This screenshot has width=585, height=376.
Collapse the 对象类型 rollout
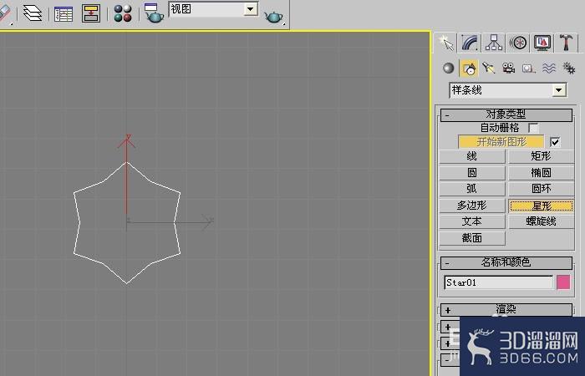pos(506,114)
